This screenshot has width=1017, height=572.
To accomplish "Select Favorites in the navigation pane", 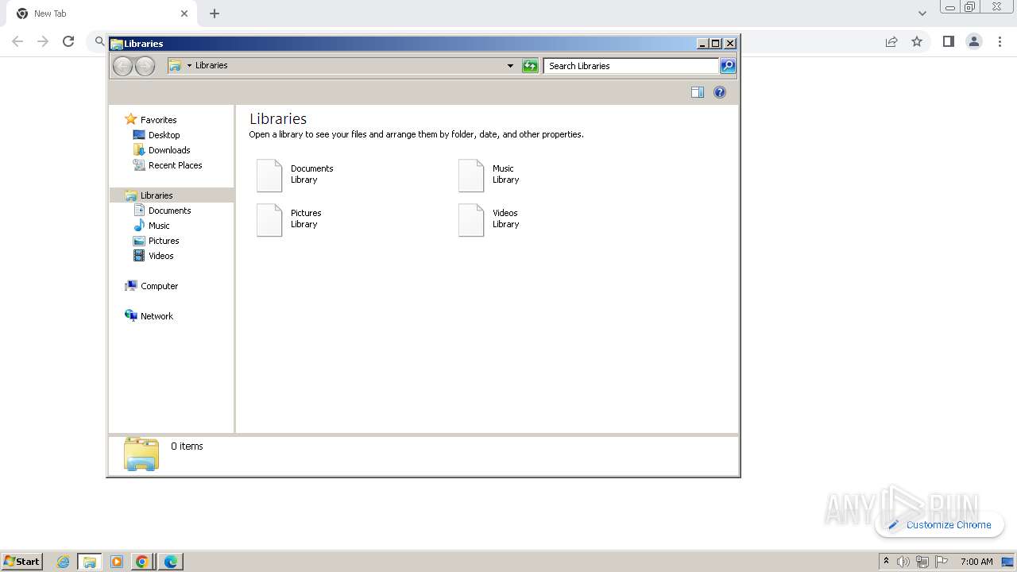I will [158, 120].
